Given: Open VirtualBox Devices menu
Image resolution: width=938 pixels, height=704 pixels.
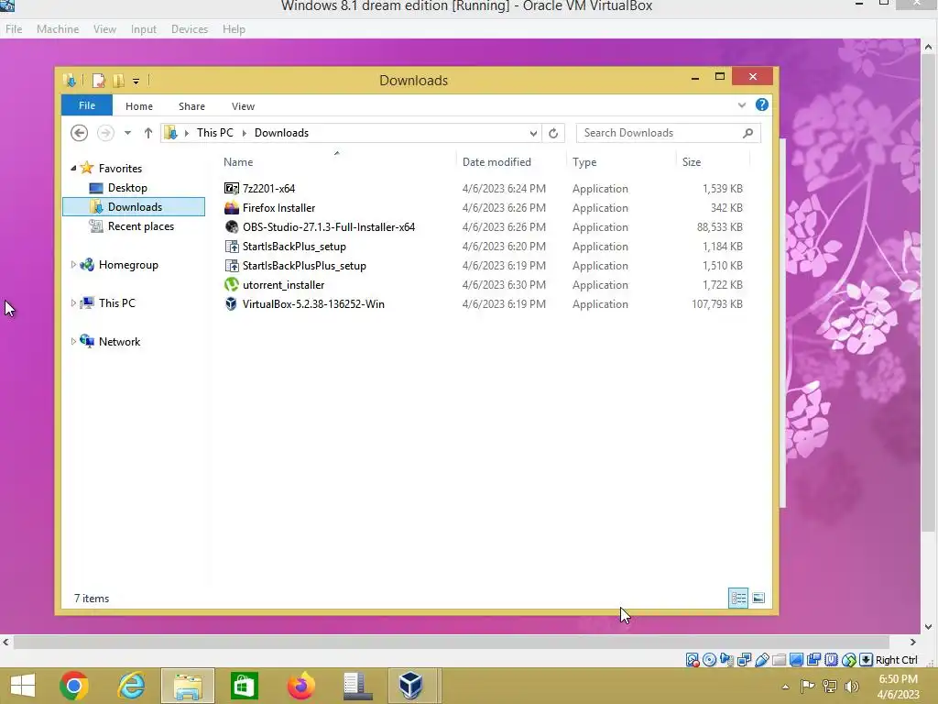Looking at the screenshot, I should [x=190, y=28].
